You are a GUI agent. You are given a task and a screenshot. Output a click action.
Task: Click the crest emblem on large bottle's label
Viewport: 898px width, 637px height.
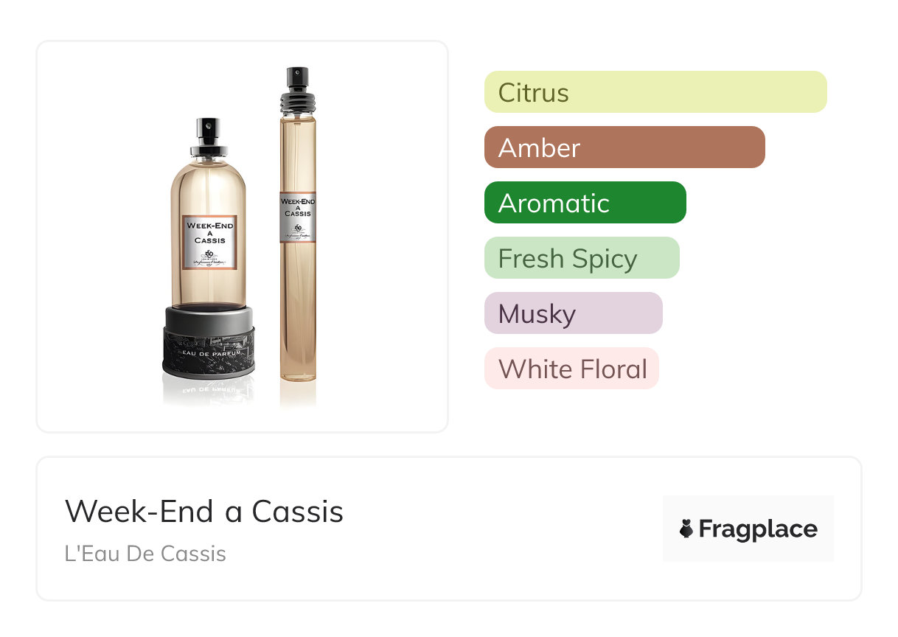click(x=209, y=255)
